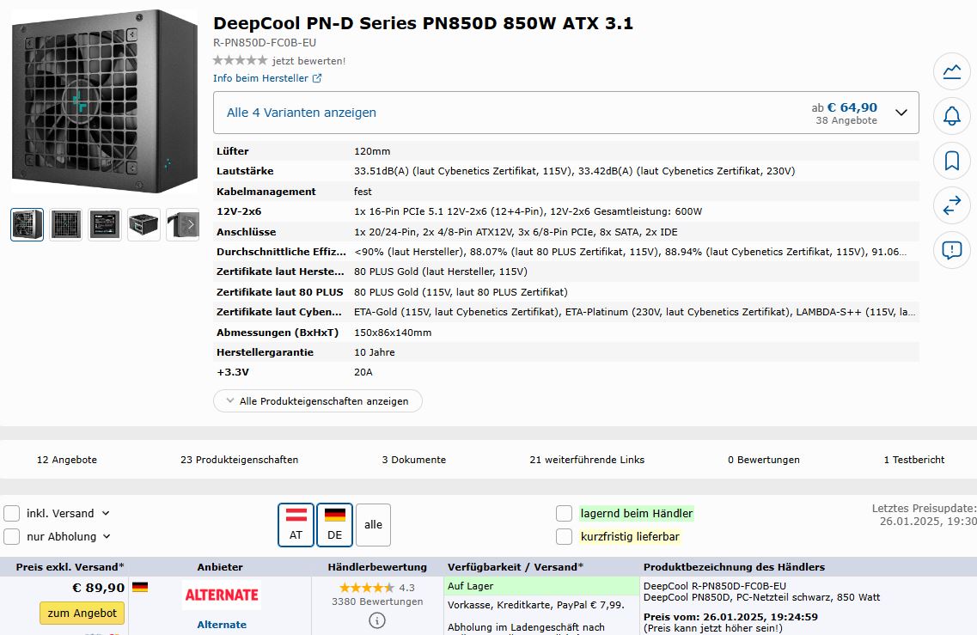The width and height of the screenshot is (977, 635).
Task: Report an error via the speech bubble icon
Action: [951, 251]
